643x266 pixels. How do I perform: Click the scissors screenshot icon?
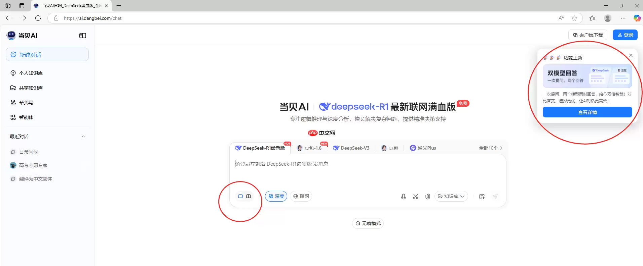coord(416,197)
